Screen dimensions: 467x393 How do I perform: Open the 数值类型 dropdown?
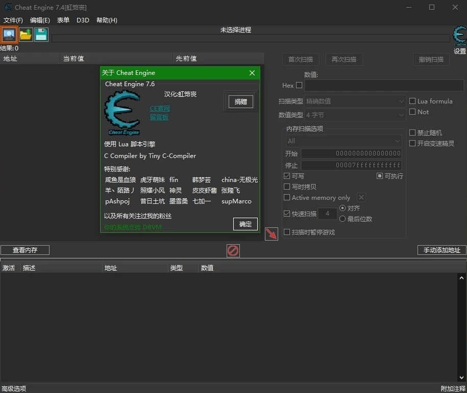[355, 115]
